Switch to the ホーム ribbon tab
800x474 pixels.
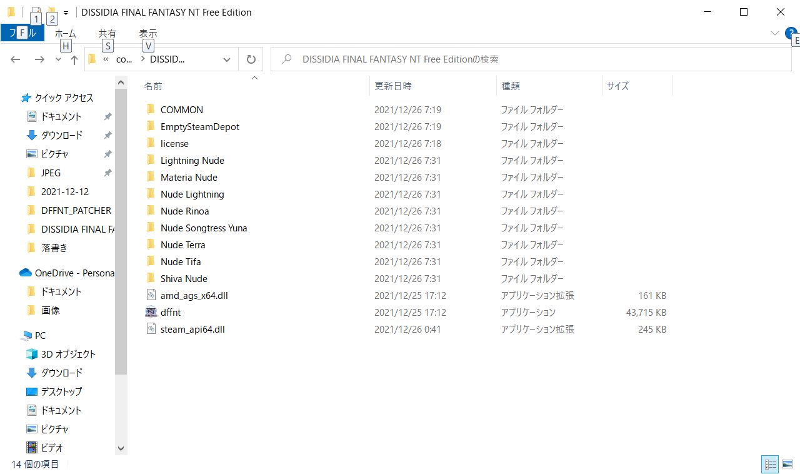(66, 33)
